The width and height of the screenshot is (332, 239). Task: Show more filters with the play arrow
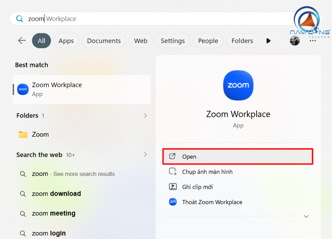(268, 40)
